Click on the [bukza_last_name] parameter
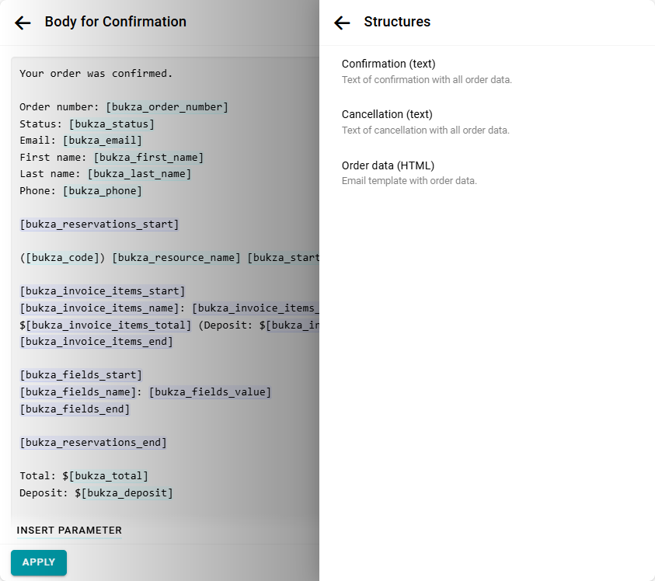The image size is (655, 581). click(139, 174)
